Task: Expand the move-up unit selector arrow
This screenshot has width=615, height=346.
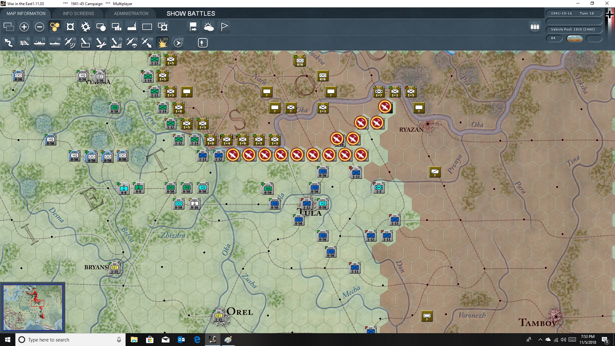Action: [x=202, y=42]
